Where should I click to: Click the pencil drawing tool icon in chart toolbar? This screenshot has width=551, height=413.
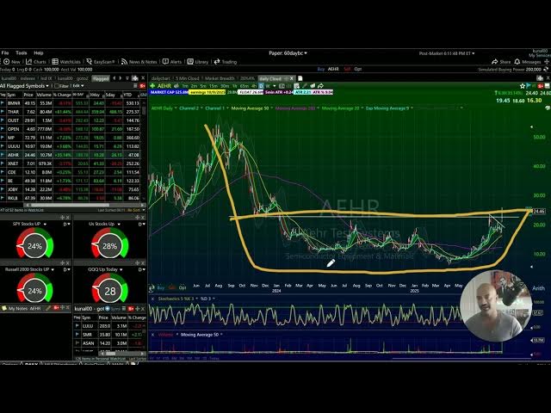[304, 86]
